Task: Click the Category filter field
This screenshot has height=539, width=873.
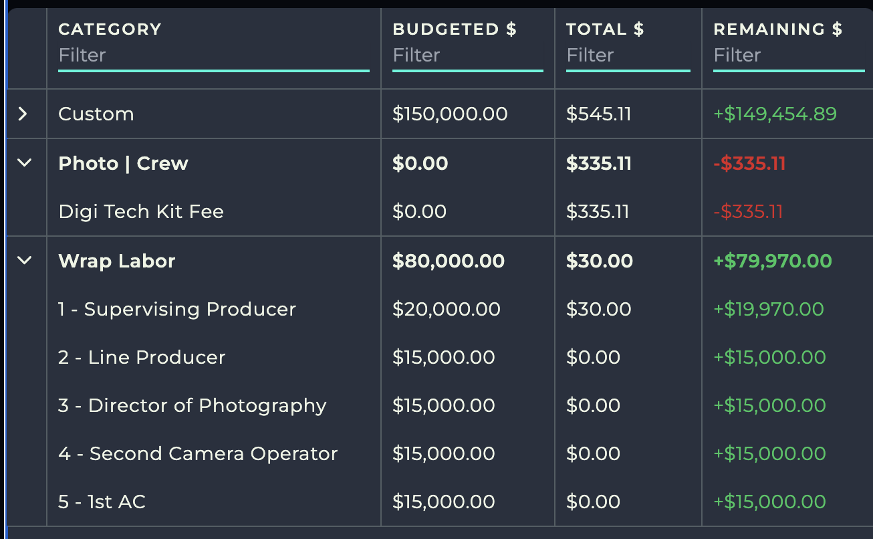Action: pos(213,56)
